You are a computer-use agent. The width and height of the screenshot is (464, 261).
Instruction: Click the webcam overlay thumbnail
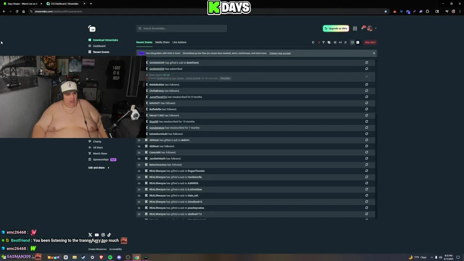point(72,97)
